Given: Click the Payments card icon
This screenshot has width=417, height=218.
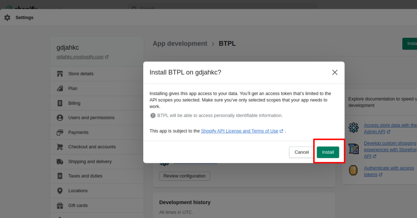Looking at the screenshot, I should [60, 132].
